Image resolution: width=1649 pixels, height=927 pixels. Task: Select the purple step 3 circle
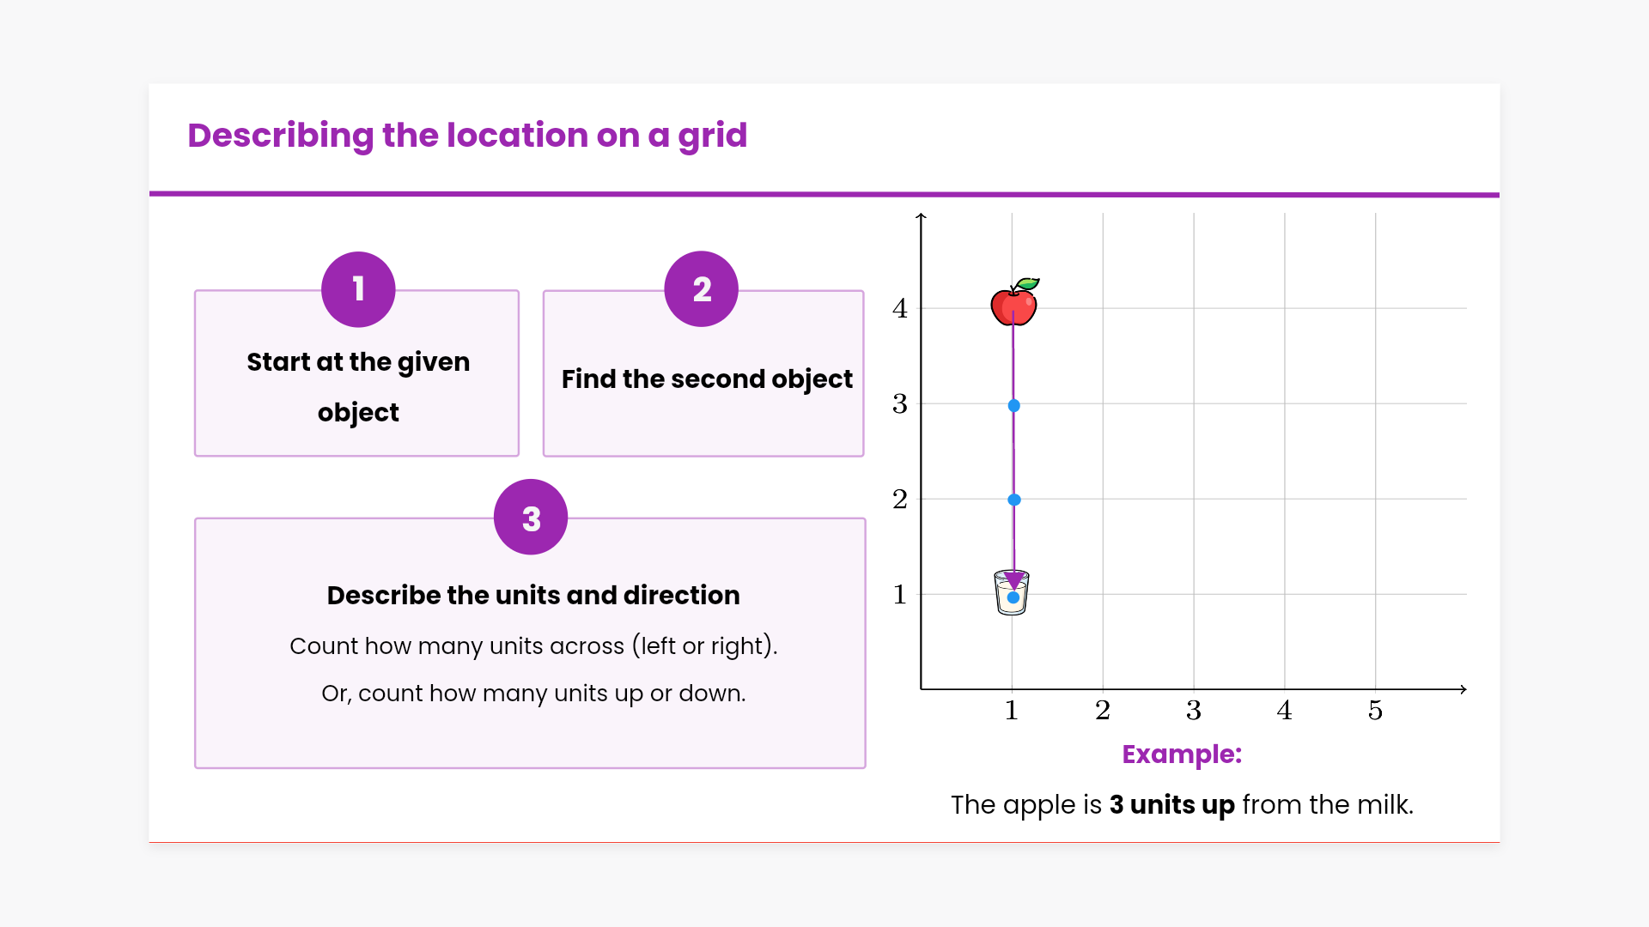pos(531,518)
